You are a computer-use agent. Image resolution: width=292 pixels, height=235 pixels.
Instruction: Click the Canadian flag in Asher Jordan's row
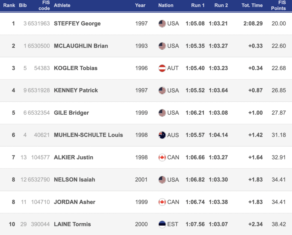point(162,202)
